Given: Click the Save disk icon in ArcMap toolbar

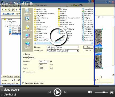Looking at the screenshot, I should click(x=9, y=10).
